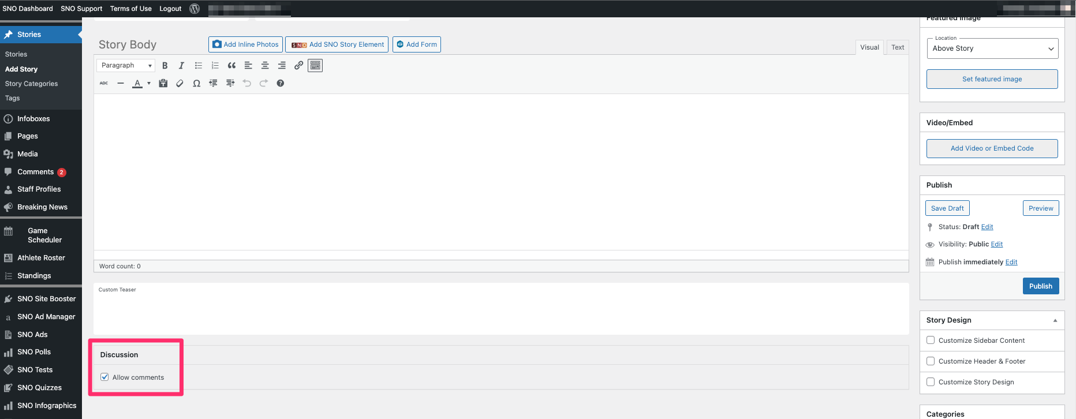
Task: Open Staff Profiles in sidebar
Action: coord(39,189)
